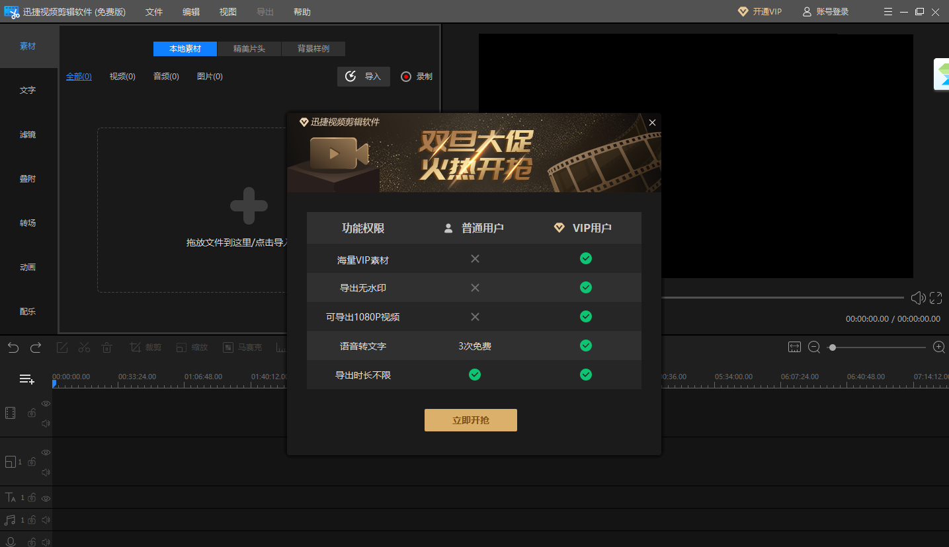The image size is (949, 547).
Task: Open the 文字 sidebar panel
Action: pos(28,91)
